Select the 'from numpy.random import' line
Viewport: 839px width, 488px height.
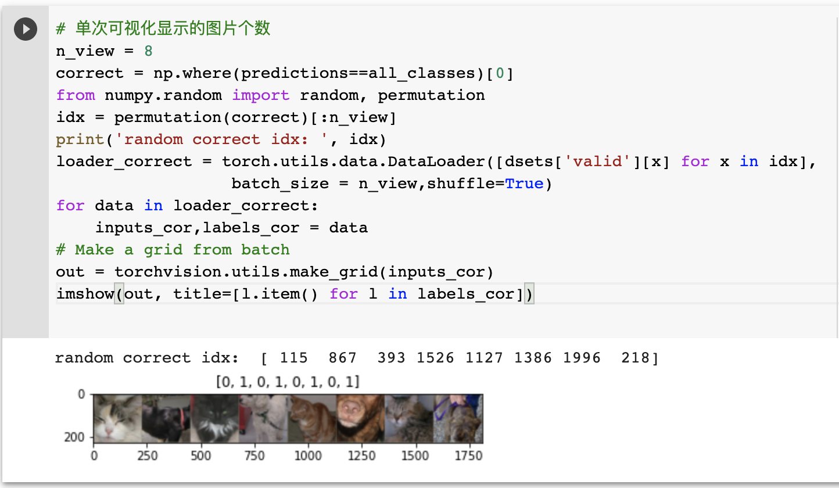(270, 95)
